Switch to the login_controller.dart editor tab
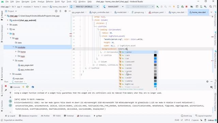This screenshot has height=123, width=218. [x=100, y=12]
